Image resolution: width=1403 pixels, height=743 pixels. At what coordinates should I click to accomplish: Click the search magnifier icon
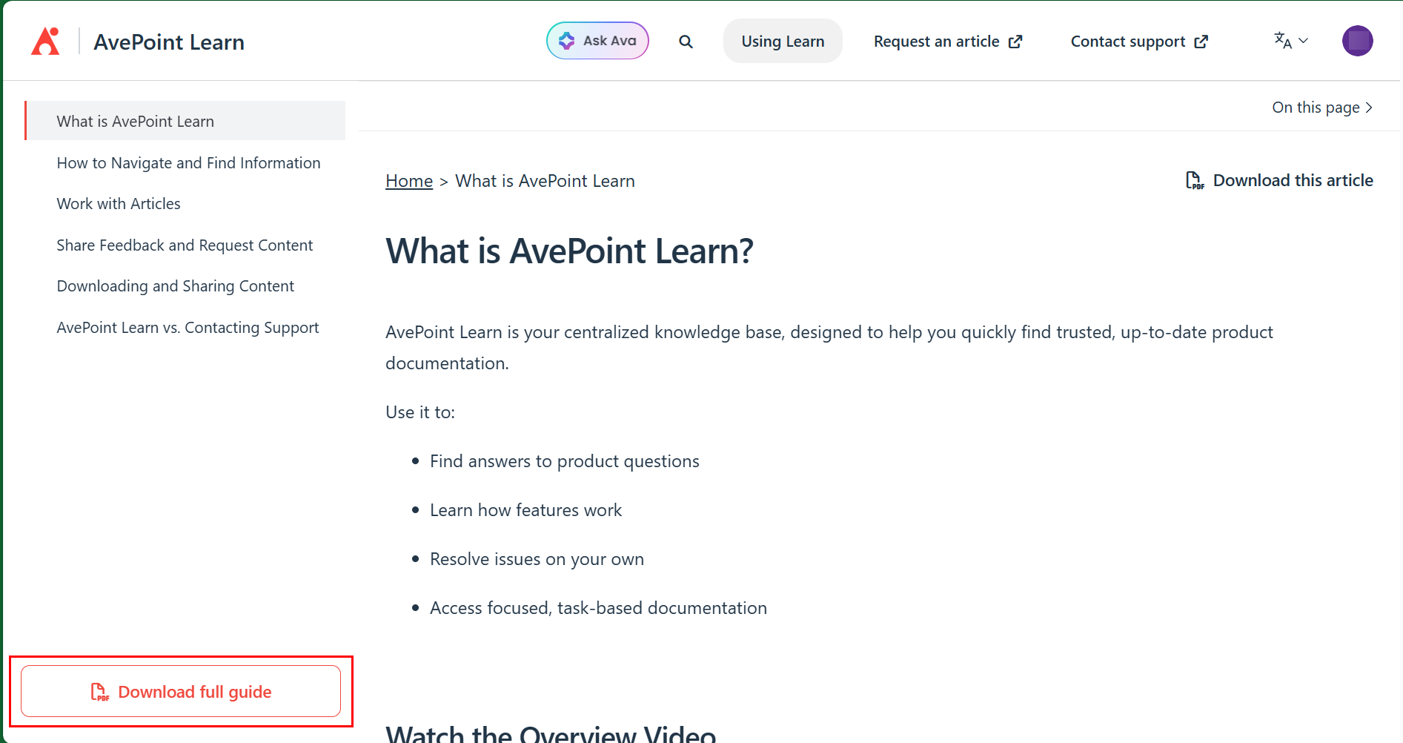point(686,42)
